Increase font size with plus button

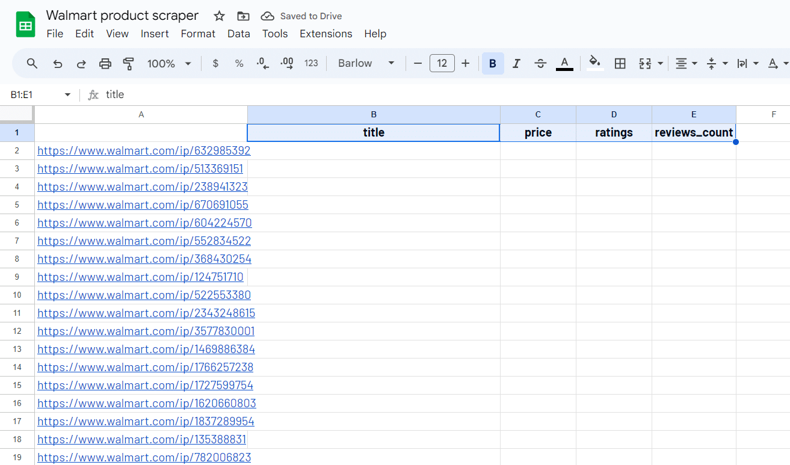tap(465, 64)
